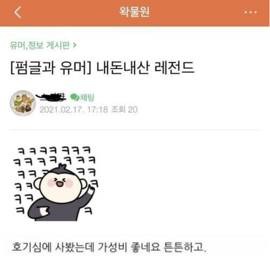Click the sticker character's raised hand
Image resolution: width=270 pixels, height=256 pixels.
click(x=91, y=189)
